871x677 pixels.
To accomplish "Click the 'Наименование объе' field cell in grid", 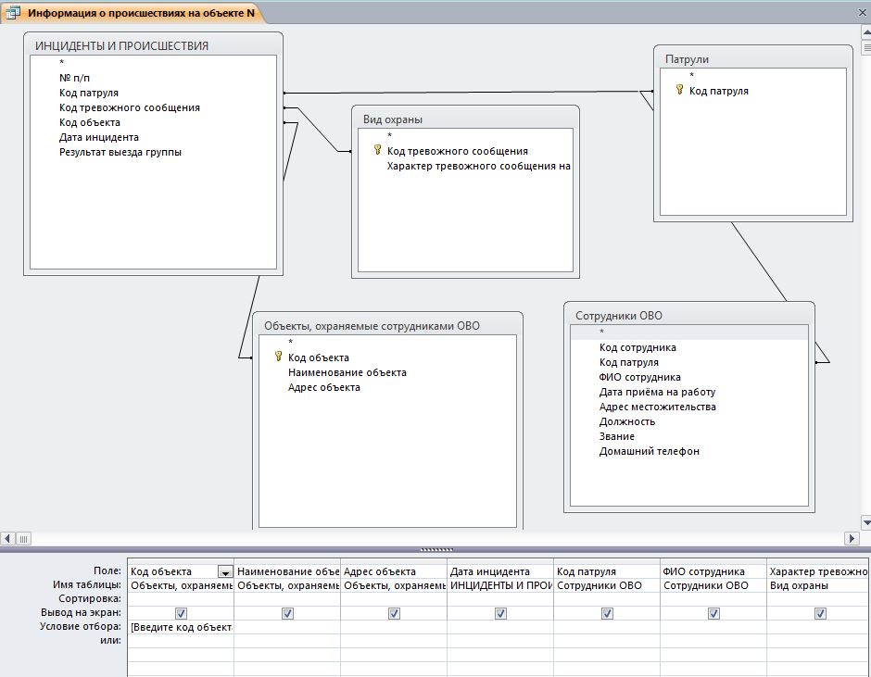I will [x=287, y=571].
